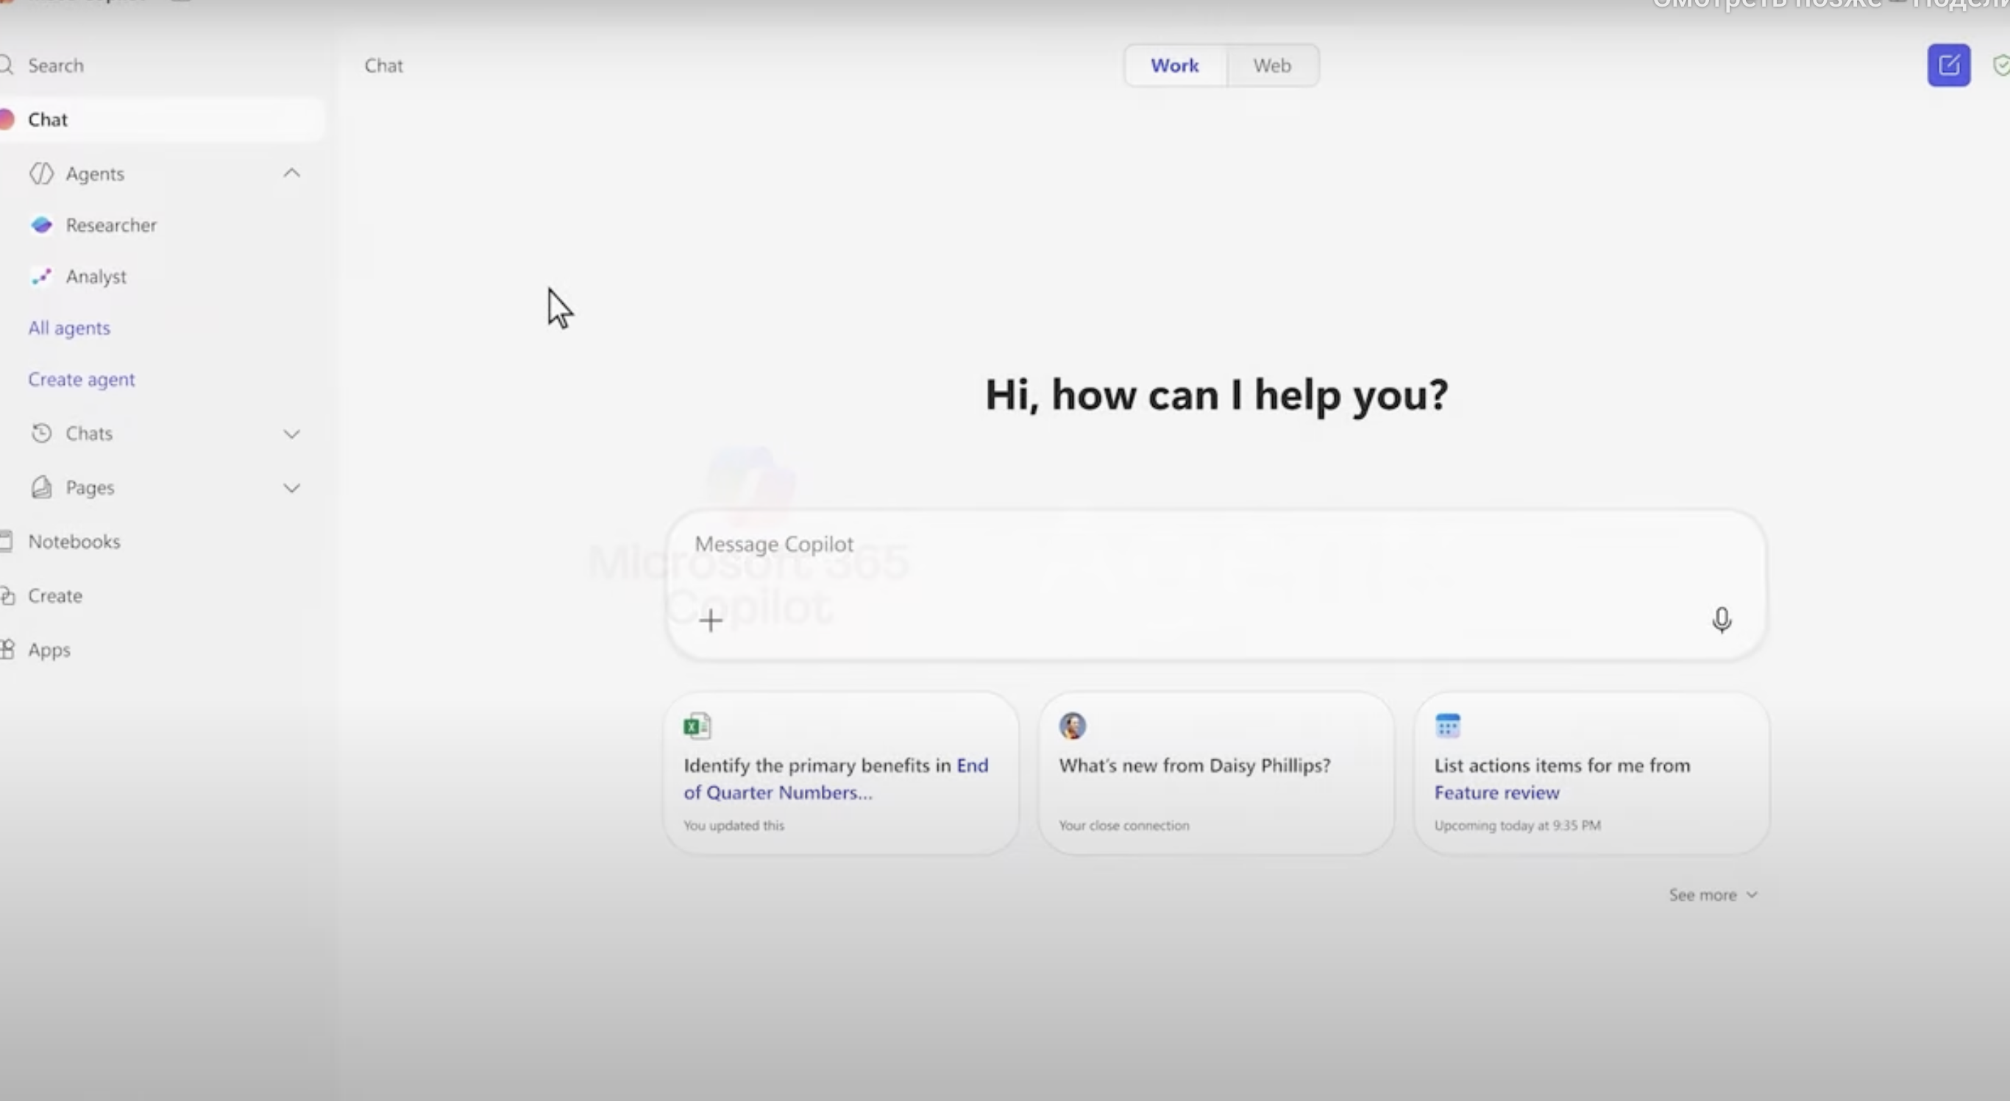Expand the Pages section chevron
The width and height of the screenshot is (2010, 1101).
[292, 489]
